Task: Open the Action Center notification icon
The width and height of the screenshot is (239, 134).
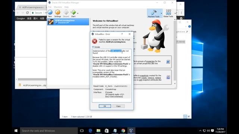Action: pyautogui.click(x=212, y=131)
